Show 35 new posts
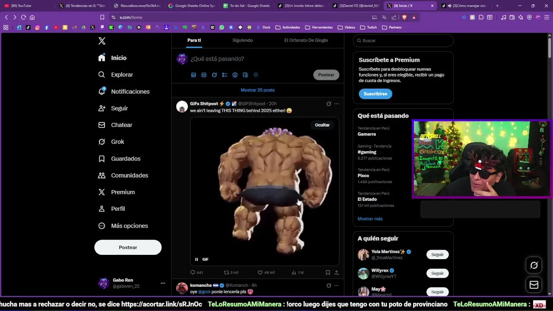Viewport: 553px width, 311px height. coord(257,90)
